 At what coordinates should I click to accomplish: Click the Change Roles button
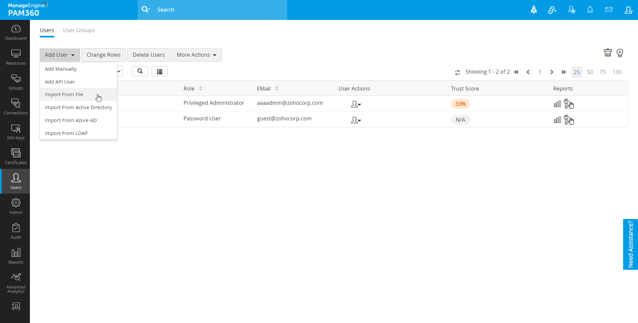click(x=103, y=55)
